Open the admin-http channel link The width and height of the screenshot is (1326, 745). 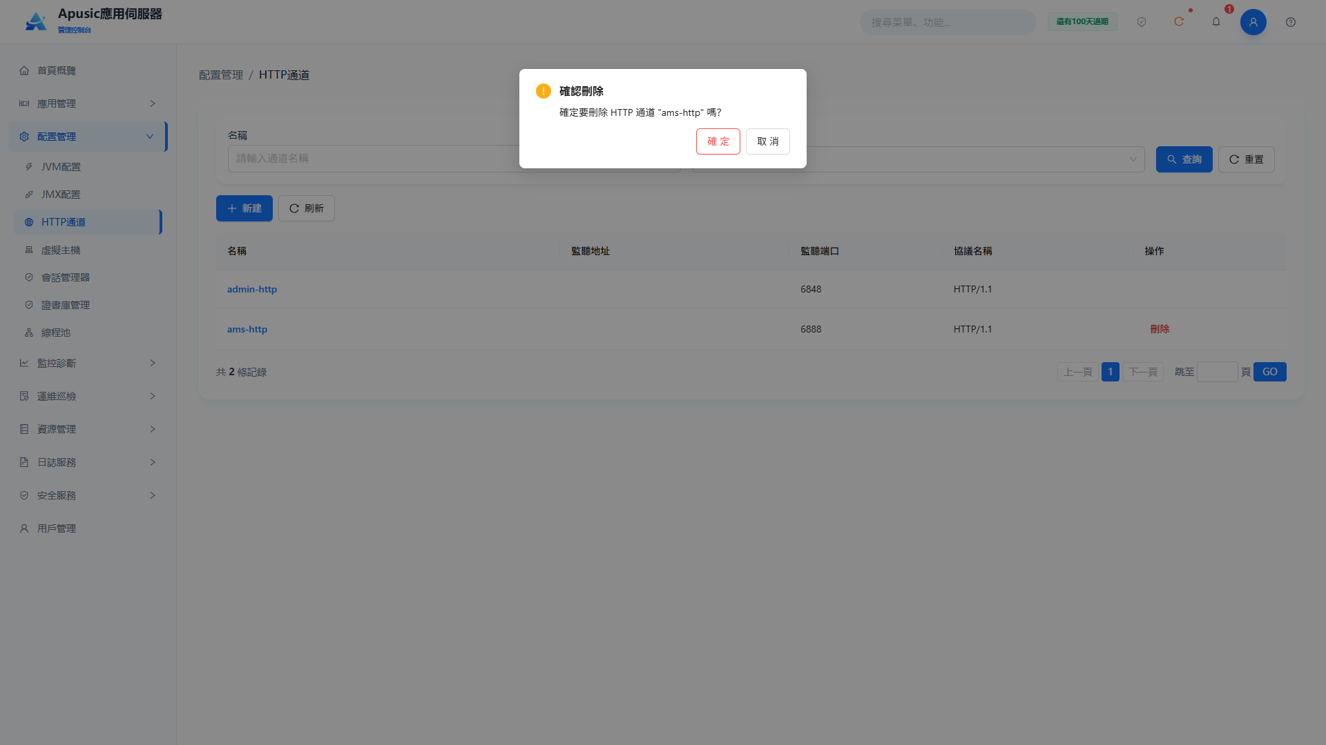point(252,289)
